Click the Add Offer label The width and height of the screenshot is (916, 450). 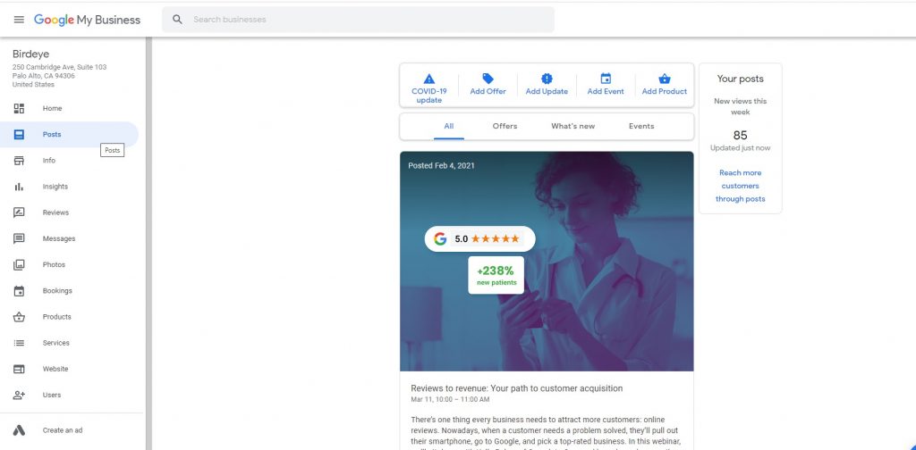pos(488,91)
